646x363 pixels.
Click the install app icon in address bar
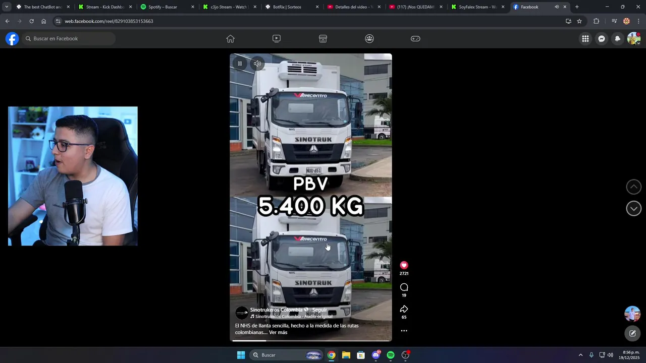click(x=568, y=21)
